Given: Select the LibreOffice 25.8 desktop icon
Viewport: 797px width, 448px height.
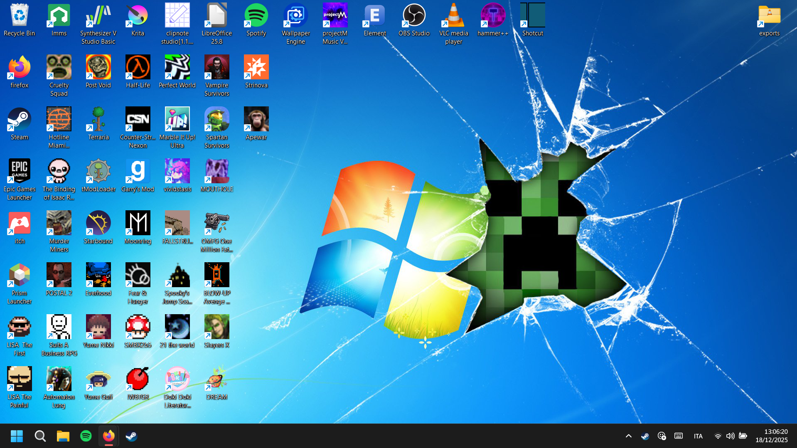Looking at the screenshot, I should pos(216,24).
